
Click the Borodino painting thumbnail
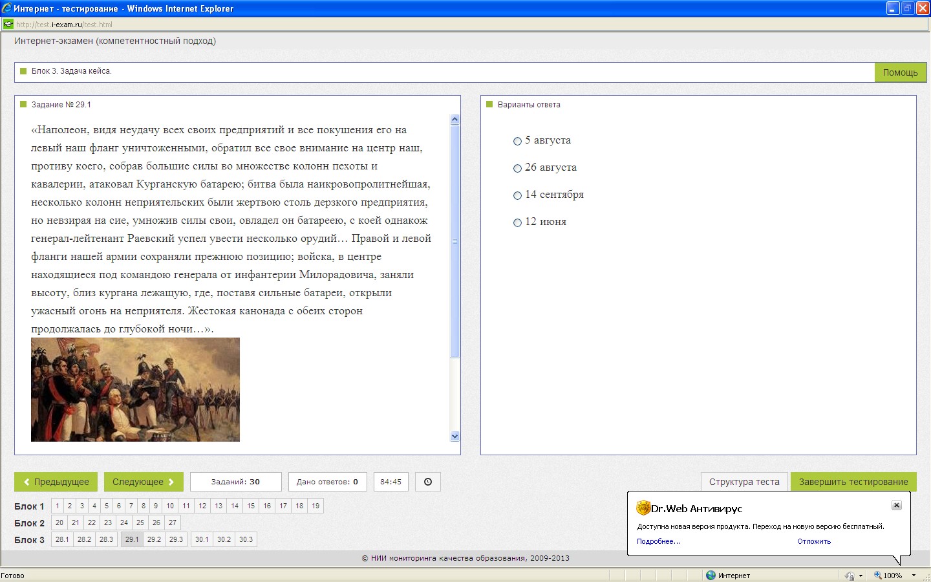[x=135, y=389]
